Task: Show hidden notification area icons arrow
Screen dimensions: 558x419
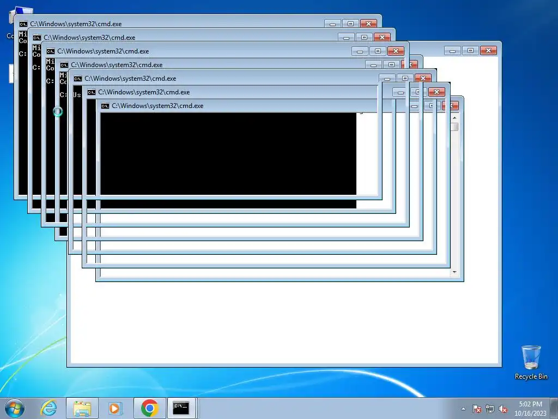Action: [463, 409]
